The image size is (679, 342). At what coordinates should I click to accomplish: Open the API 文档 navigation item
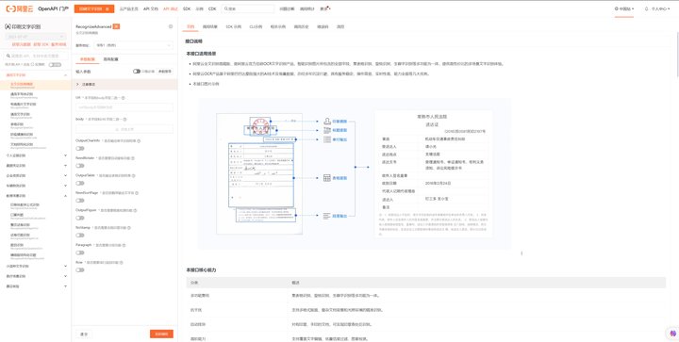tap(151, 8)
